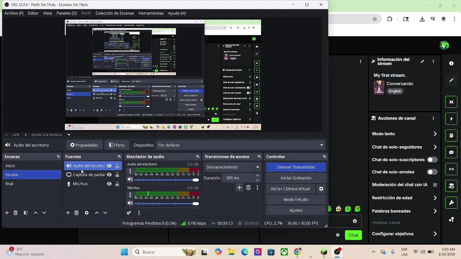Remove scene transition trash icon
This screenshot has width=461, height=259.
248,187
